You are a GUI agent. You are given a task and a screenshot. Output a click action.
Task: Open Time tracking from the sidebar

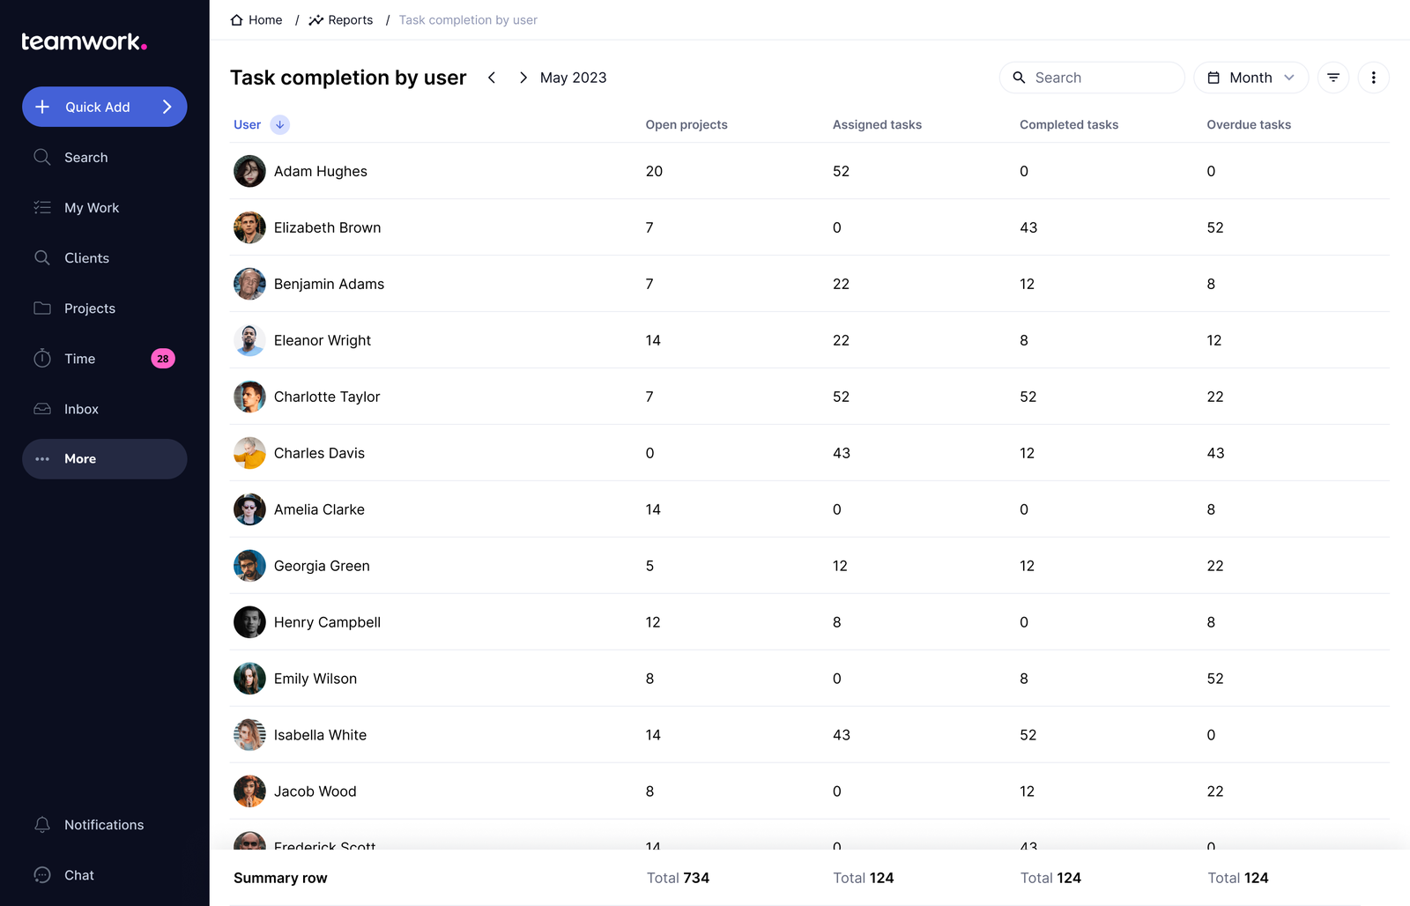click(x=79, y=359)
